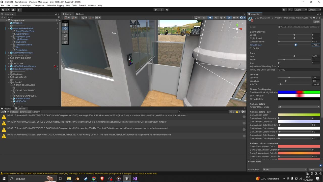
Task: Click the Pause button
Action: pyautogui.click(x=161, y=10)
